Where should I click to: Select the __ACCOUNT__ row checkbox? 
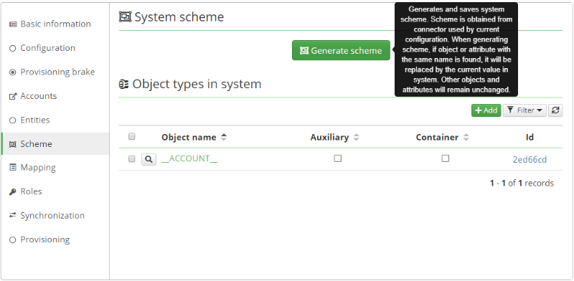click(x=132, y=159)
